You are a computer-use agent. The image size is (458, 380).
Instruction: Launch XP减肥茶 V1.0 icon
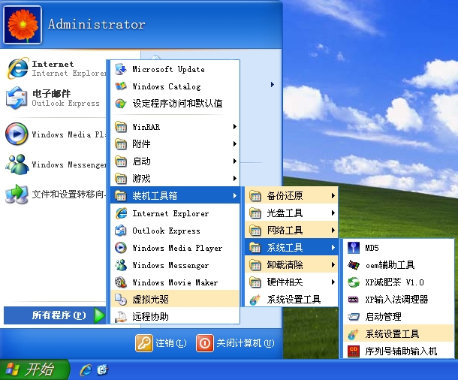coord(354,282)
